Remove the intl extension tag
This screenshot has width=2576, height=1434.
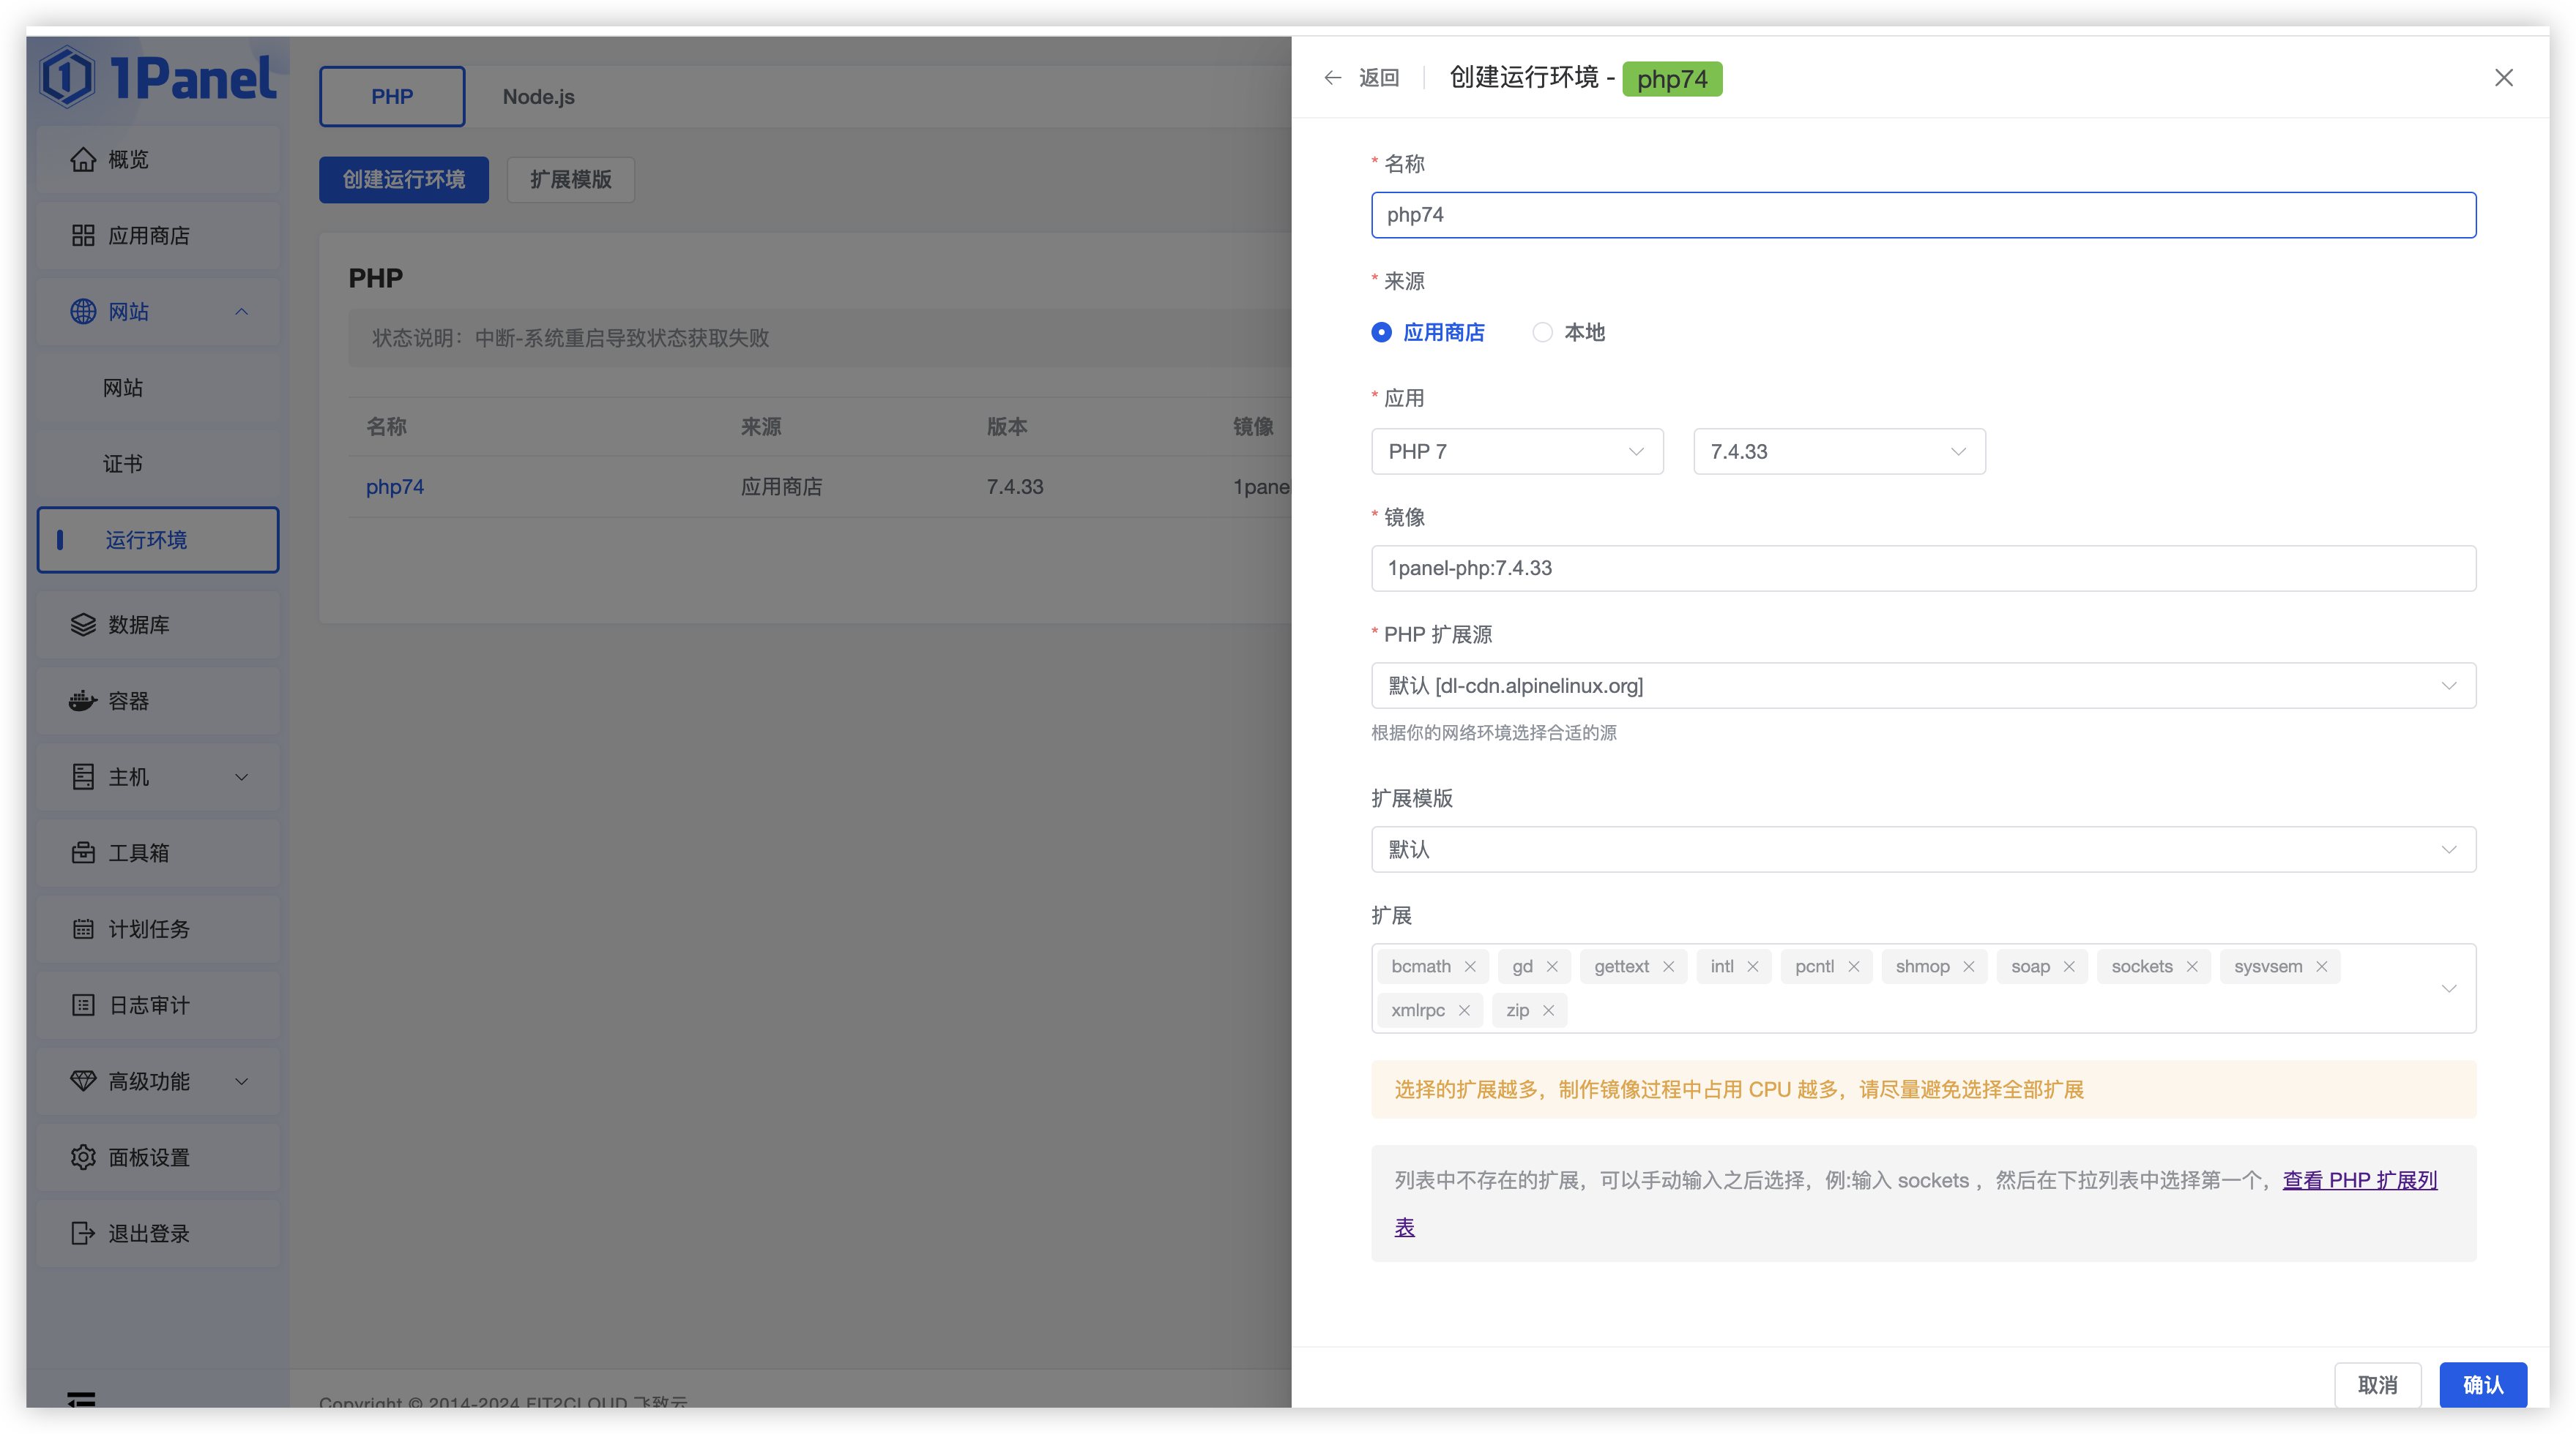[1752, 966]
